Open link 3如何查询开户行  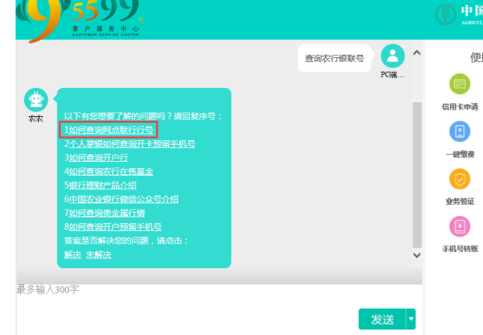click(96, 158)
